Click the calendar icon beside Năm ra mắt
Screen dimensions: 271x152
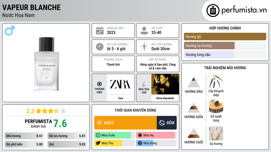pos(100,31)
